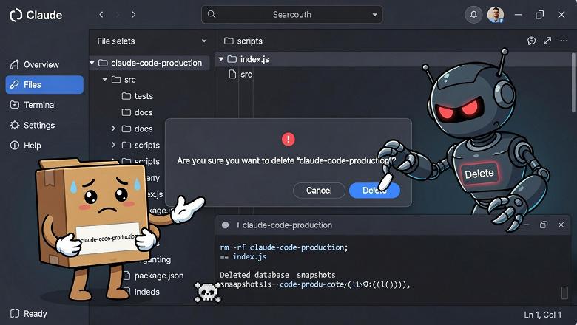Image resolution: width=577 pixels, height=325 pixels.
Task: Confirm deletion with the blue Delete button
Action: click(374, 191)
